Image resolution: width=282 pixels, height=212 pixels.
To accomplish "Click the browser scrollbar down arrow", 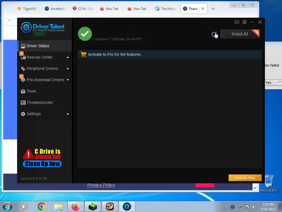I will click(255, 188).
